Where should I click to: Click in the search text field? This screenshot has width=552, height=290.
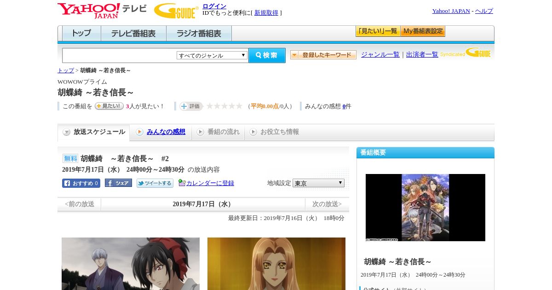[120, 55]
